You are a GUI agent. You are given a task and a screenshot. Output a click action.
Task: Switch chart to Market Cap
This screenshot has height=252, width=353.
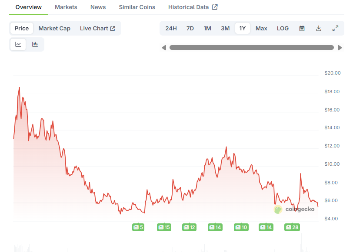(54, 28)
